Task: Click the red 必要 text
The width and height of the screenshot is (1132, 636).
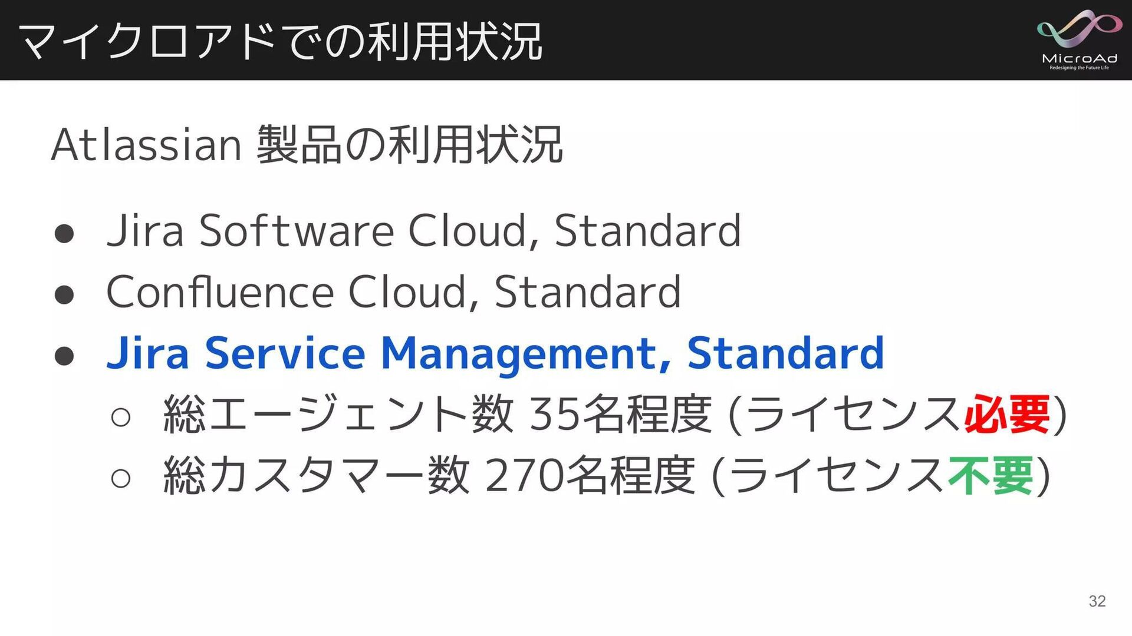Action: (1007, 415)
